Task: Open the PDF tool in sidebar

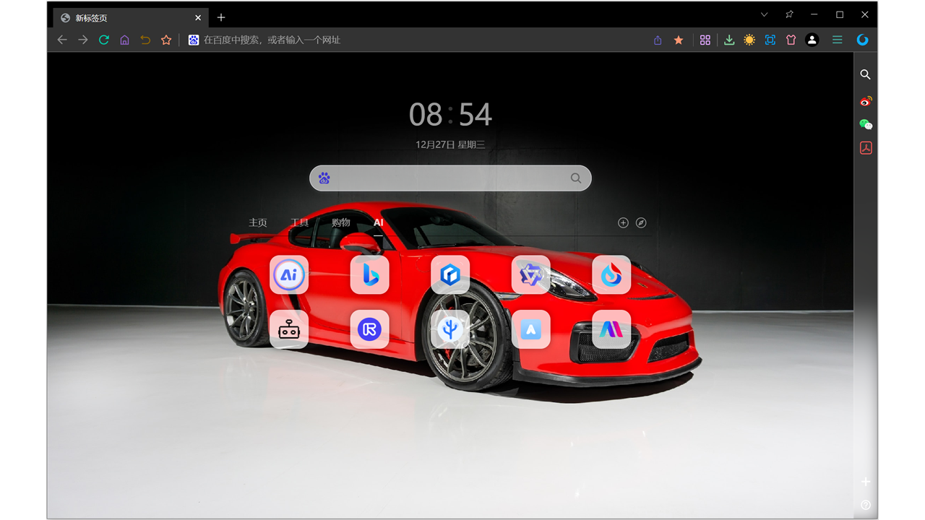Action: tap(865, 148)
